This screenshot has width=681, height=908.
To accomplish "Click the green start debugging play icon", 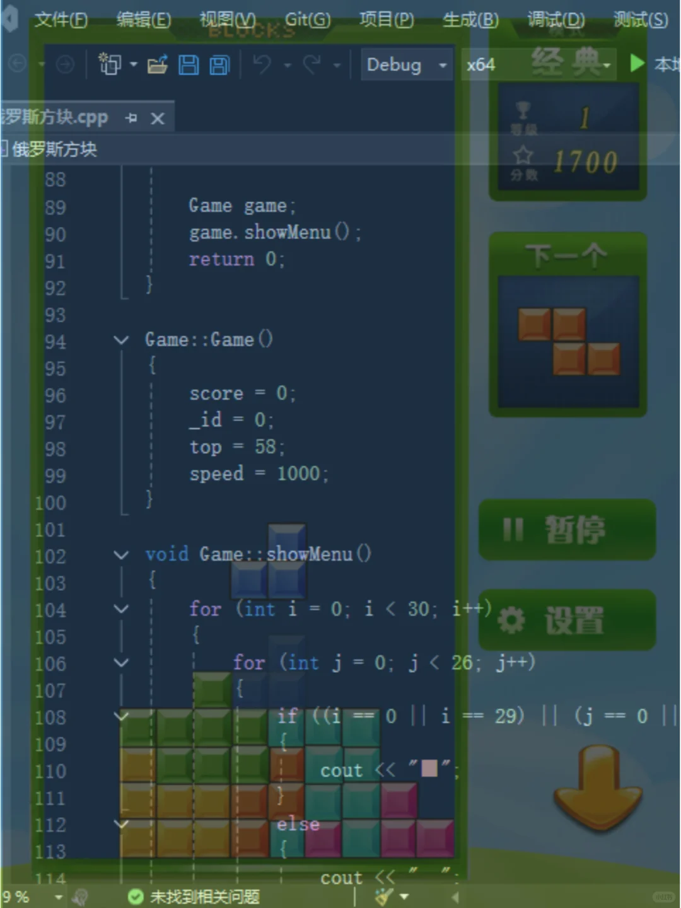I will (x=637, y=63).
